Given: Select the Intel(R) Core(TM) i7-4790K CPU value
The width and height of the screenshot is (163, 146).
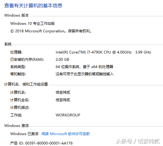Looking at the screenshot, I should click(103, 52).
